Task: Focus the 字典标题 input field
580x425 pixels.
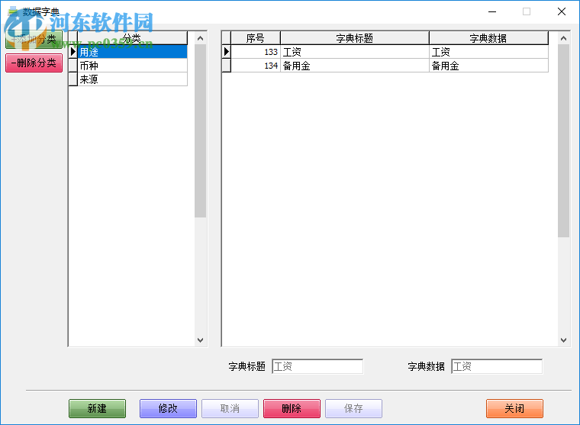Action: click(317, 366)
